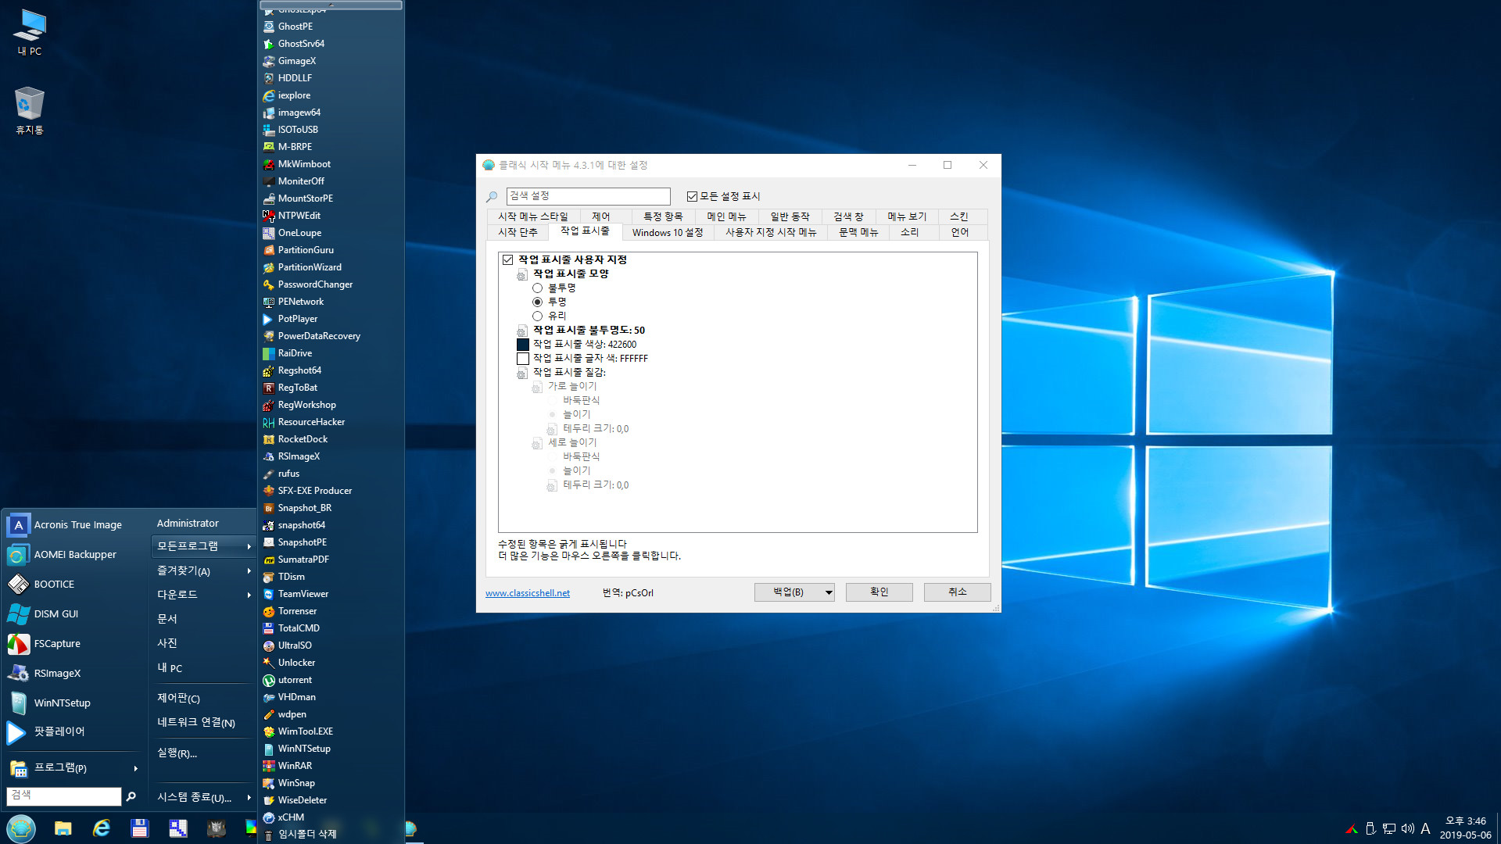This screenshot has width=1501, height=844.
Task: Select the 투명 radio option
Action: click(537, 302)
